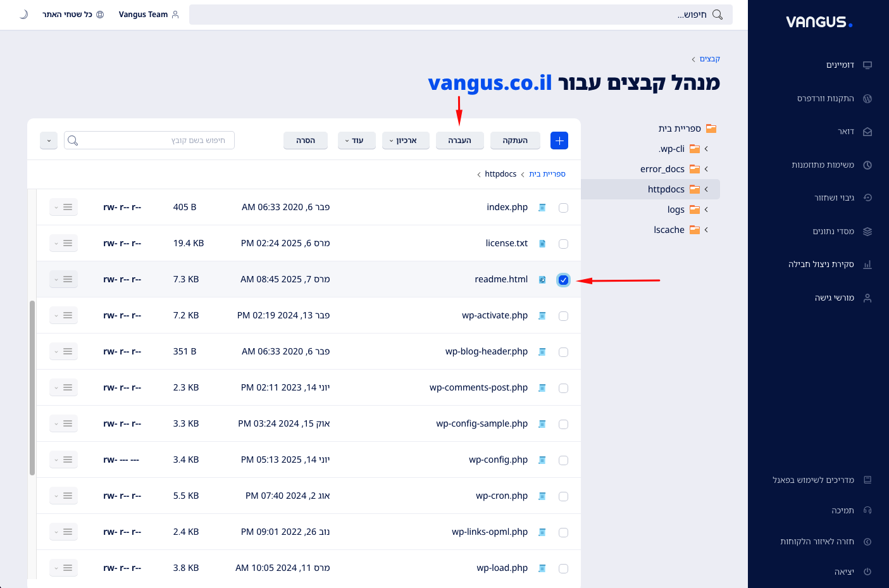Open the vangus.co.il domain link
The image size is (889, 588).
click(490, 83)
